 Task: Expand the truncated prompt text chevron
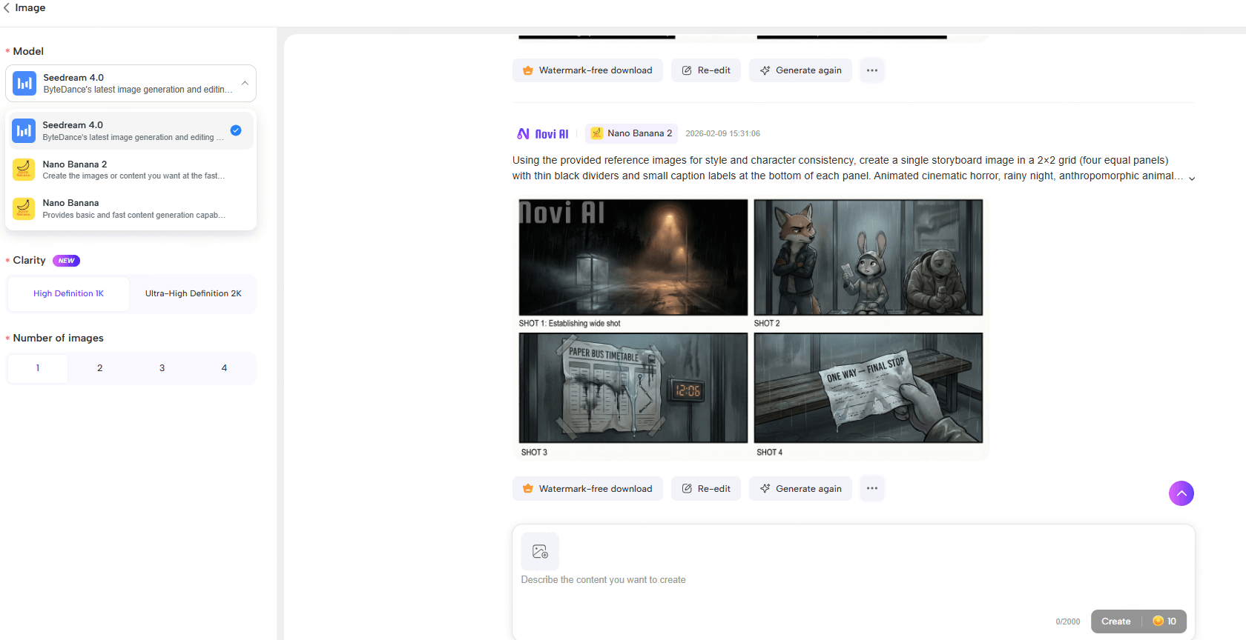click(1191, 179)
